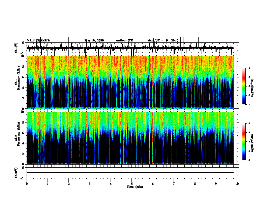The width and height of the screenshot is (267, 206).
Task: Click the "-7" label on ch.1 colorbar
Action: (x=248, y=104)
